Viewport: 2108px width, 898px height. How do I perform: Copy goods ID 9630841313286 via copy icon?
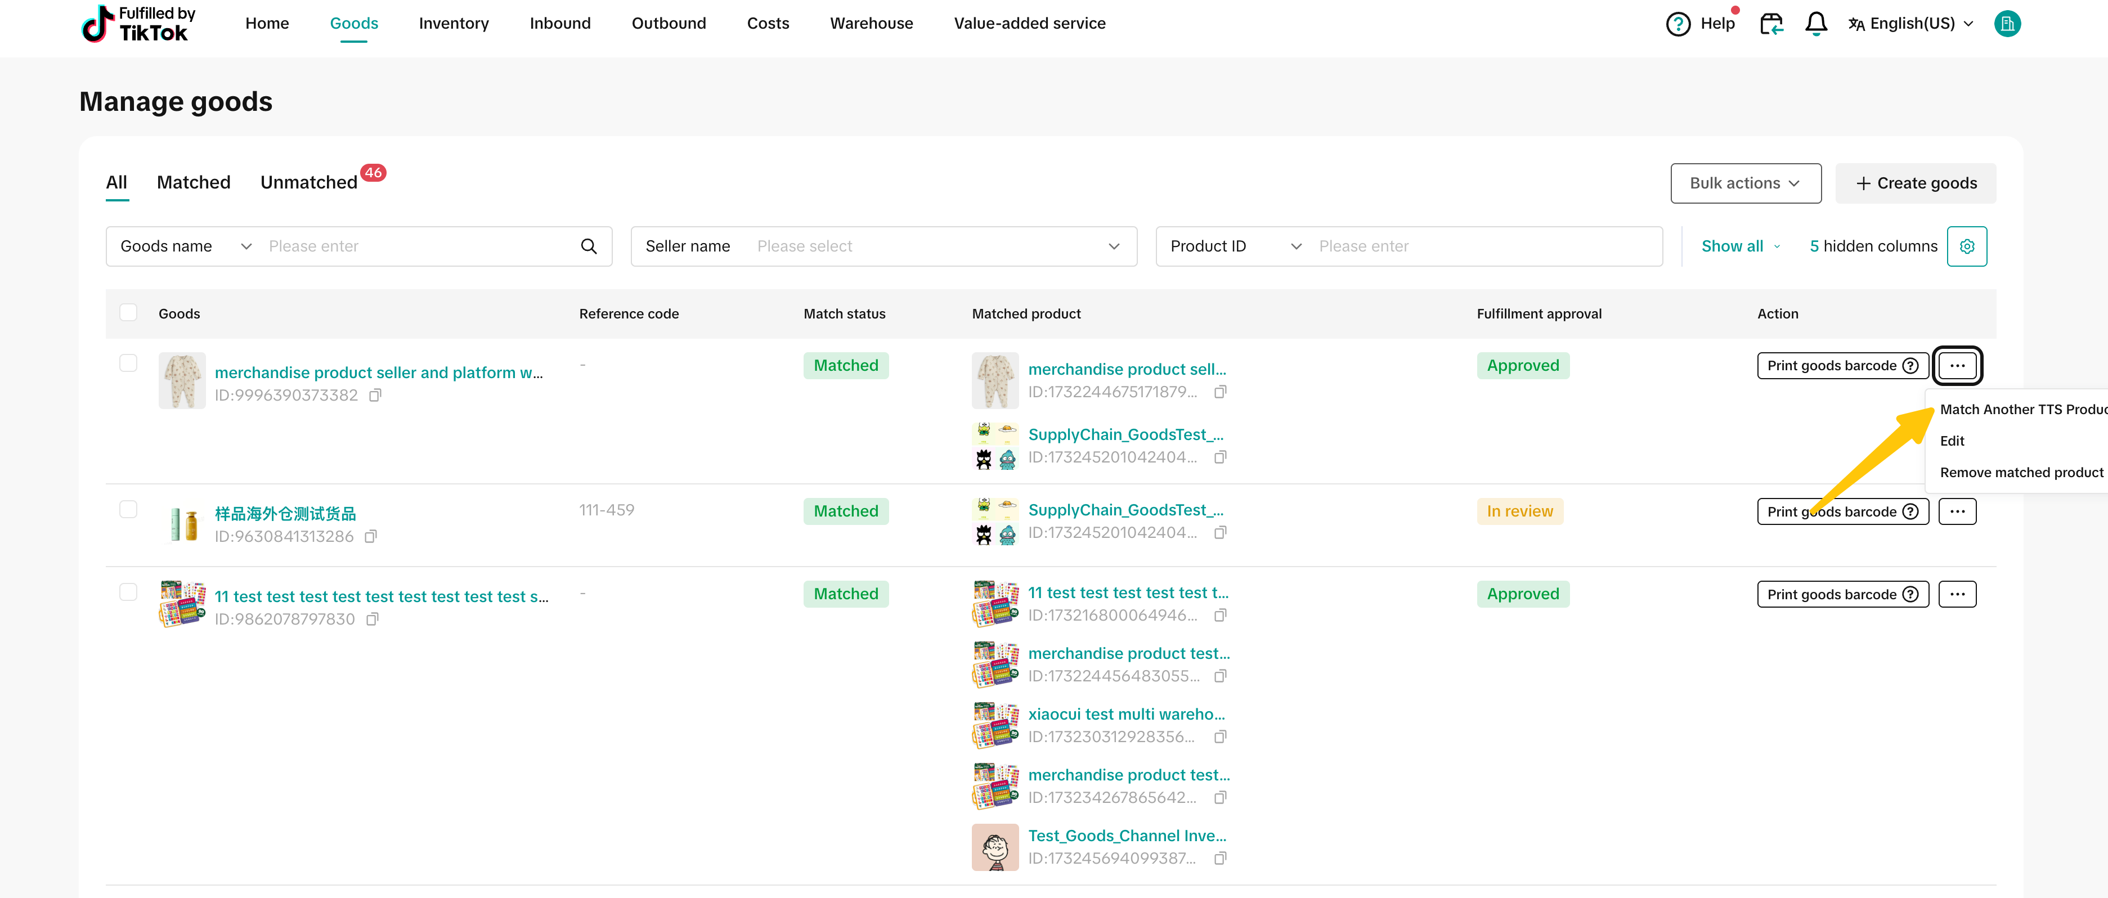pos(371,537)
